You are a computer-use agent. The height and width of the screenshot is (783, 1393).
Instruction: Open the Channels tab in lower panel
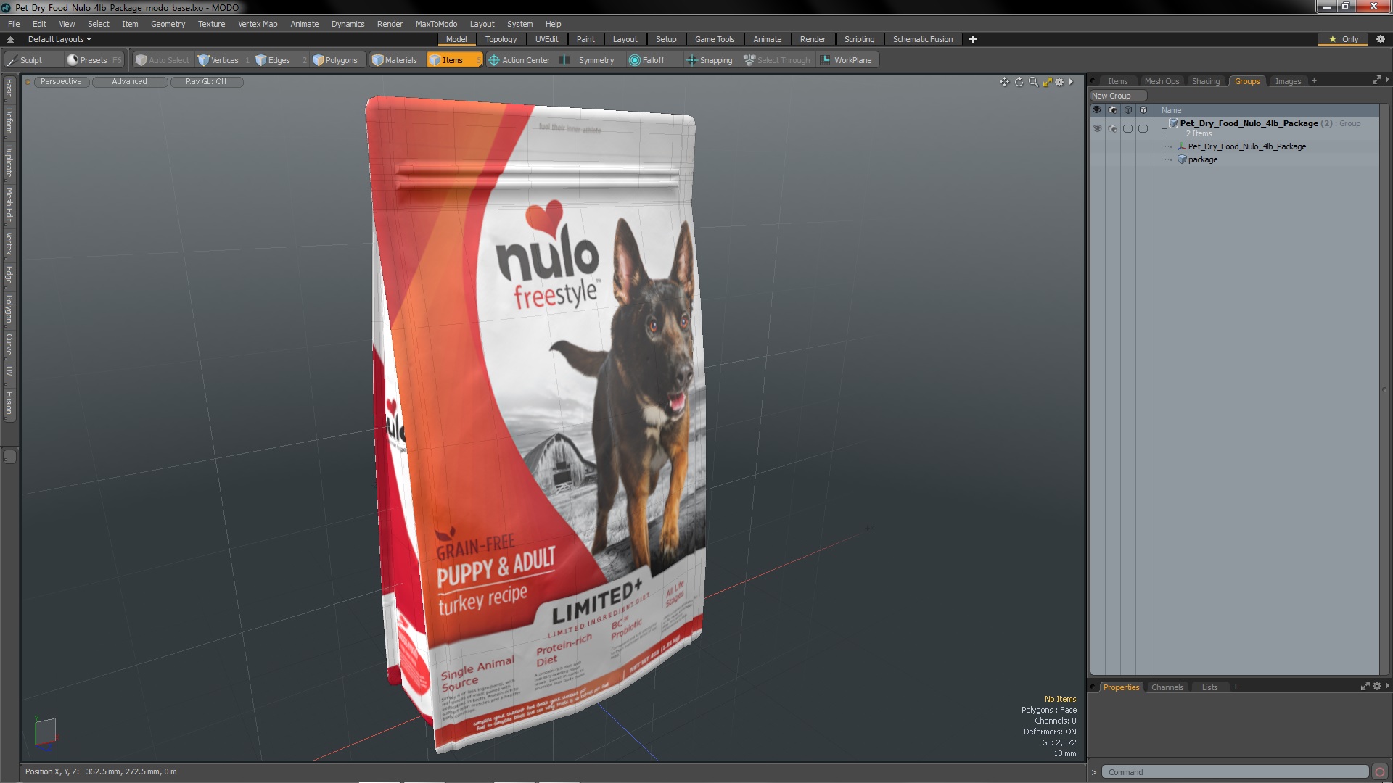click(1167, 687)
